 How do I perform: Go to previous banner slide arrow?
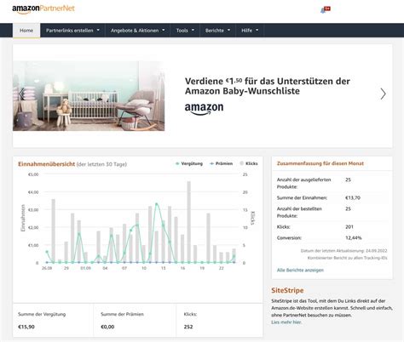[21, 94]
